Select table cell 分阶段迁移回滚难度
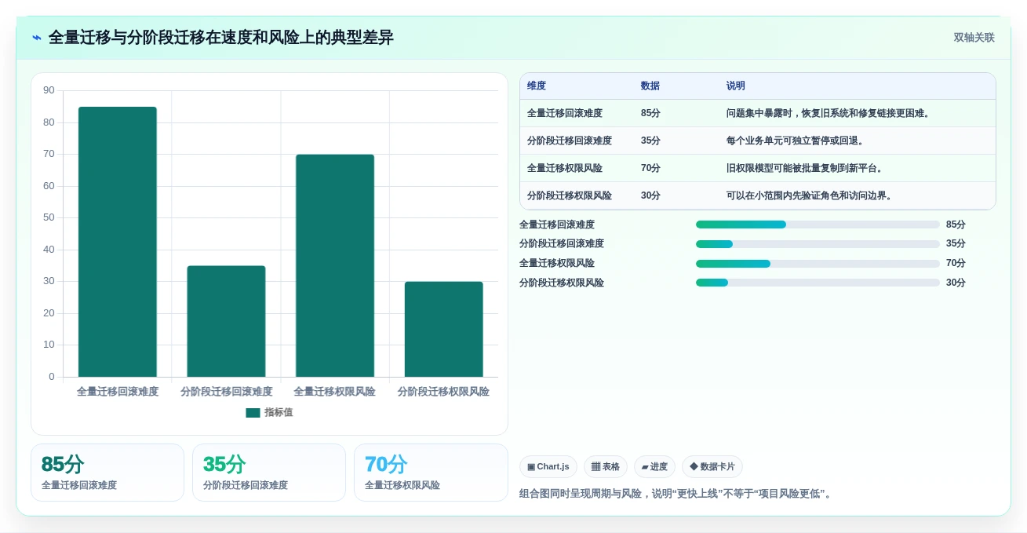This screenshot has width=1027, height=533. point(570,141)
